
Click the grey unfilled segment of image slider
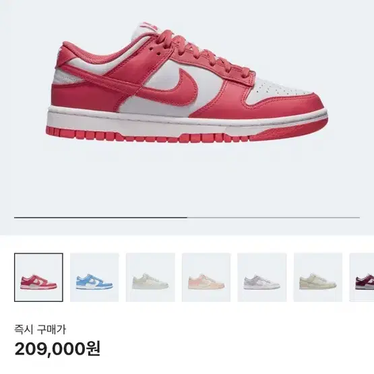274,218
